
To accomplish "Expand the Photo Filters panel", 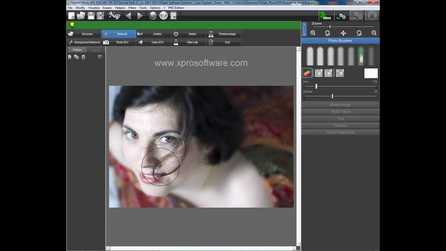I will (x=340, y=112).
